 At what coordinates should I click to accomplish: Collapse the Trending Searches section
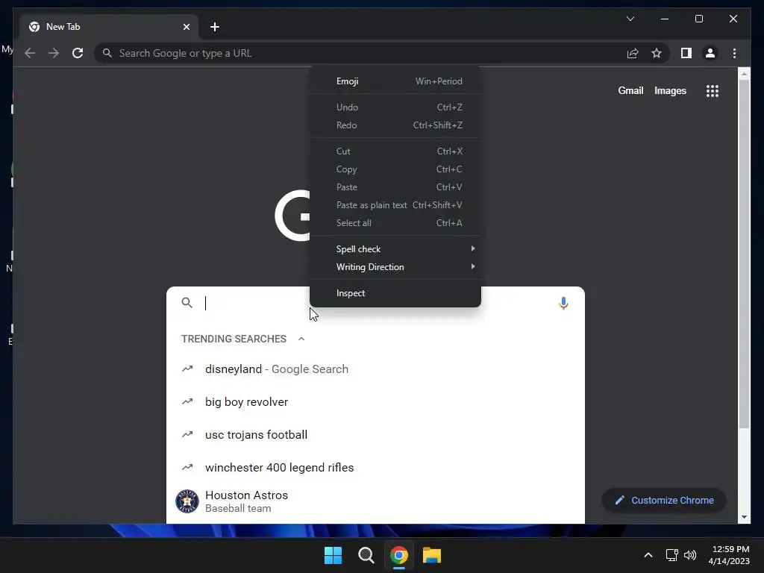click(301, 339)
